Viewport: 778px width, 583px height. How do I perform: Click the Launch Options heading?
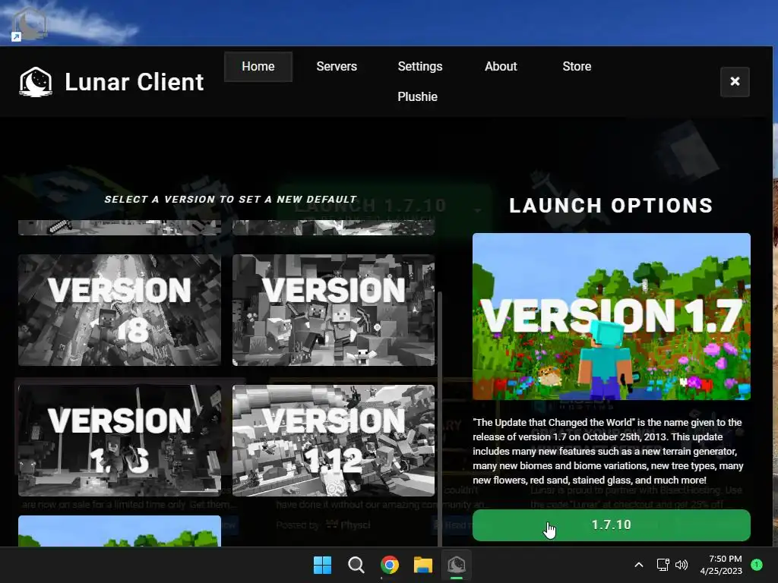click(612, 205)
